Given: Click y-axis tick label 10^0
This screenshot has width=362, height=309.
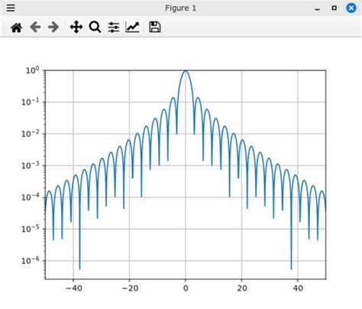Looking at the screenshot, I should tap(32, 70).
